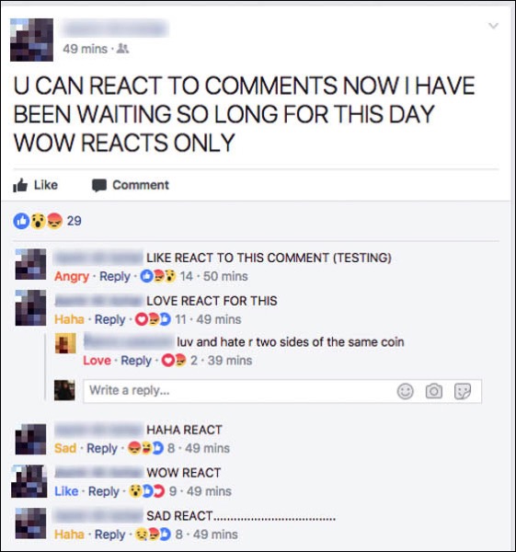Screen dimensions: 516x552
Task: Open the sticker picker in reply box
Action: click(x=462, y=391)
